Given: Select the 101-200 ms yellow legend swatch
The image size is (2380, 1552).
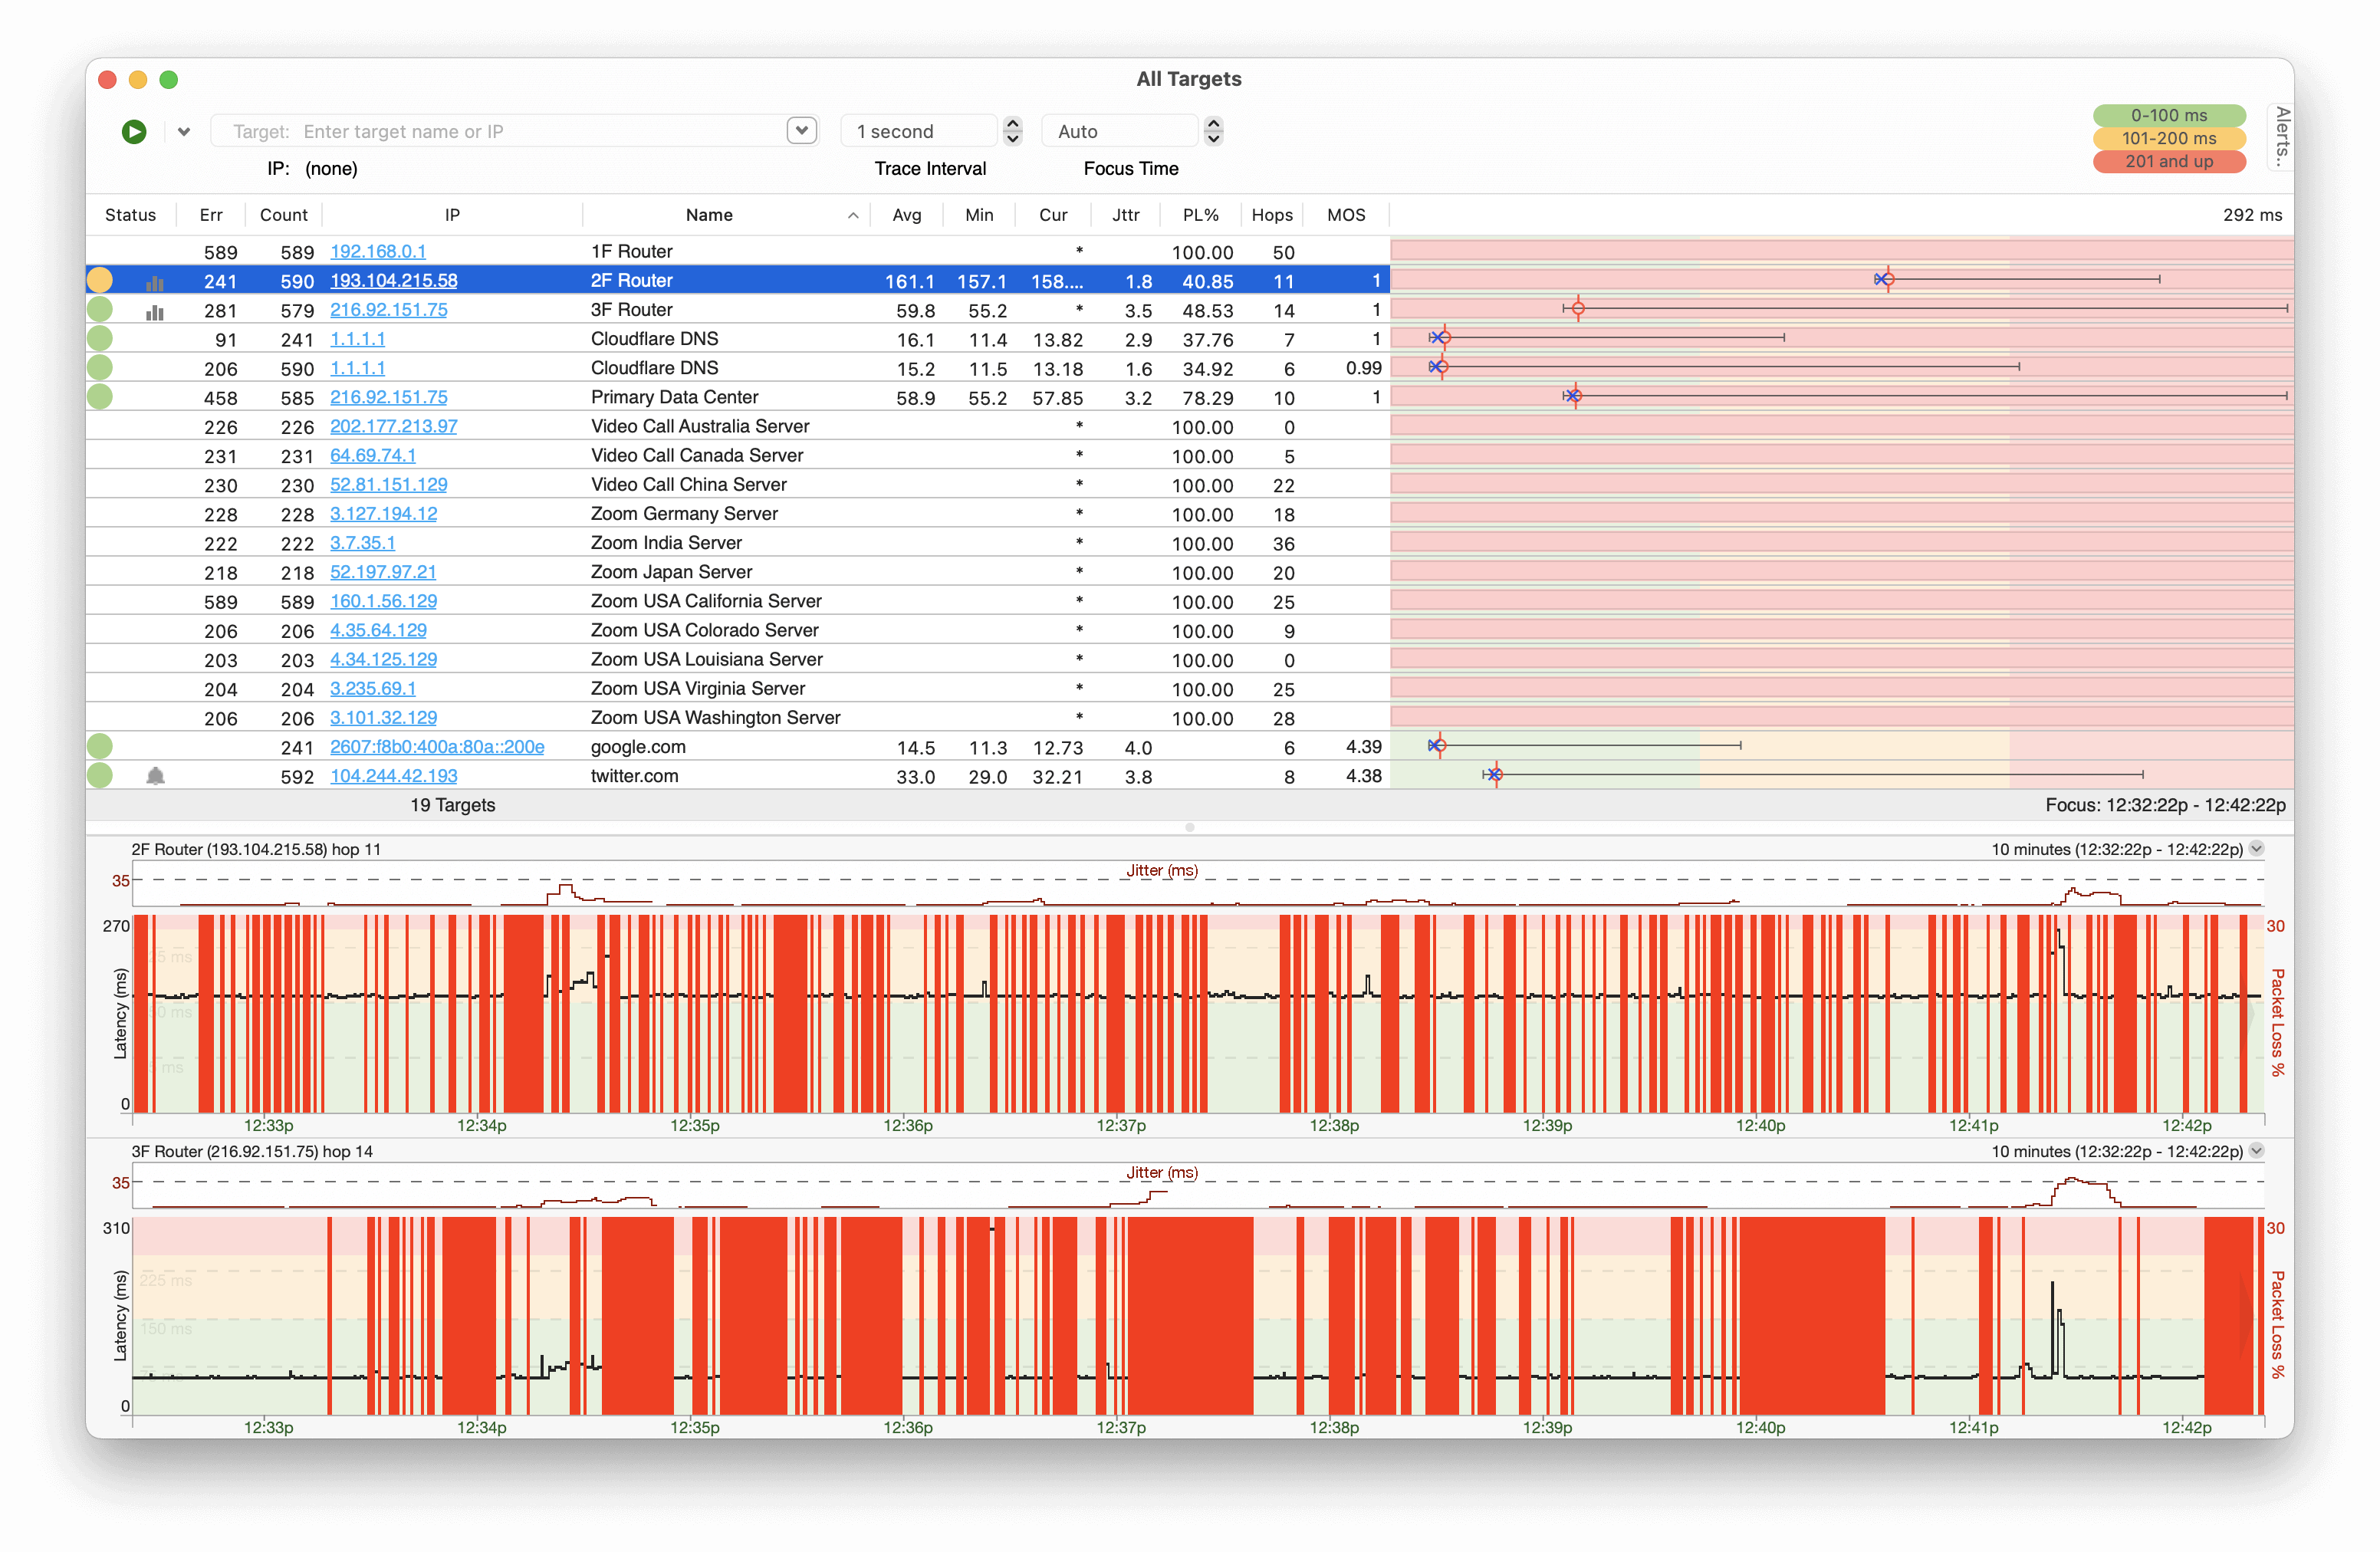Looking at the screenshot, I should coord(2169,138).
